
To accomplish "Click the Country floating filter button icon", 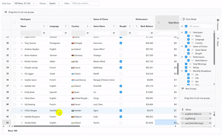I will coord(88,33).
